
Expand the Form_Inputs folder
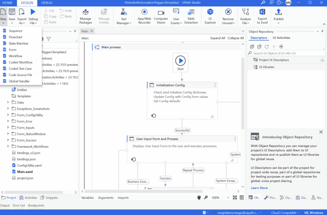8,127
